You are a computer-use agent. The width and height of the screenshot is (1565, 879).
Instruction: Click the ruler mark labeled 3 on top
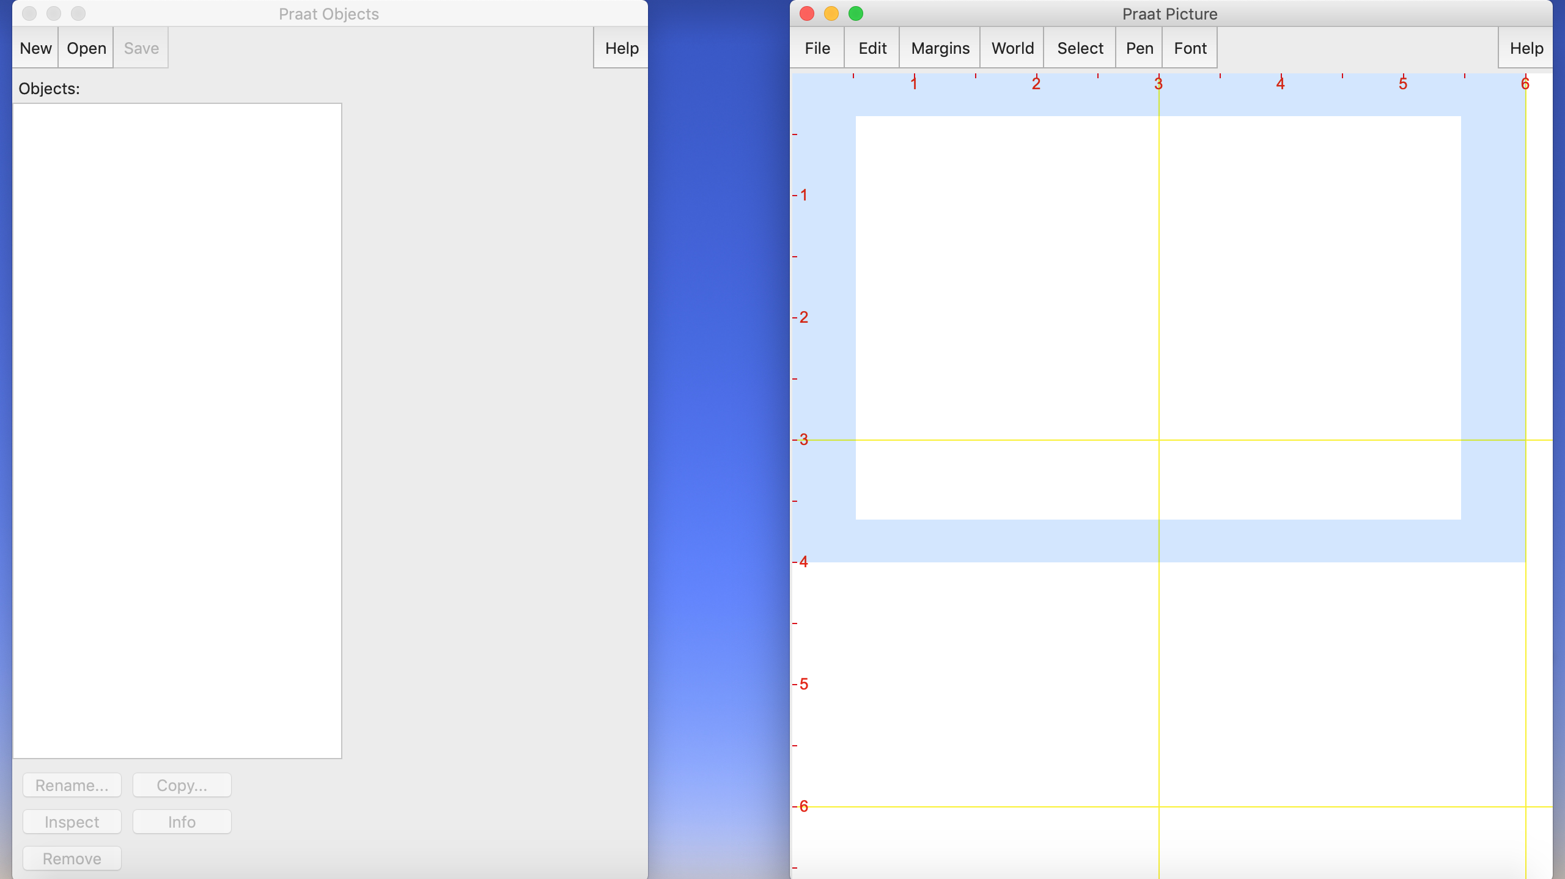(x=1158, y=84)
